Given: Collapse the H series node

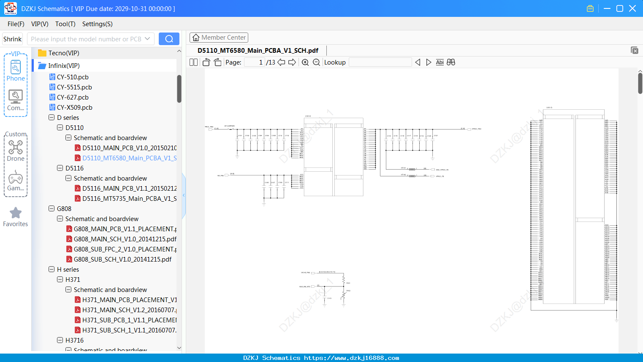Looking at the screenshot, I should coord(52,270).
